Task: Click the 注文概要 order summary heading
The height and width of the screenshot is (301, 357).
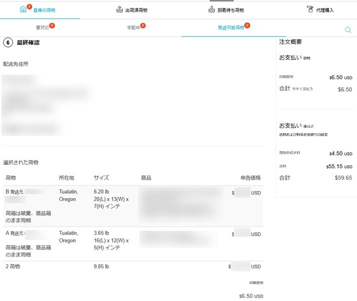Action: point(290,42)
